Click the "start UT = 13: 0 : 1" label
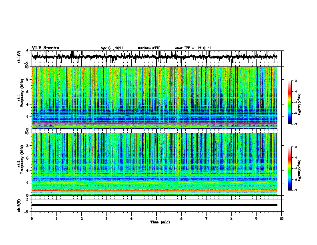 (193, 48)
